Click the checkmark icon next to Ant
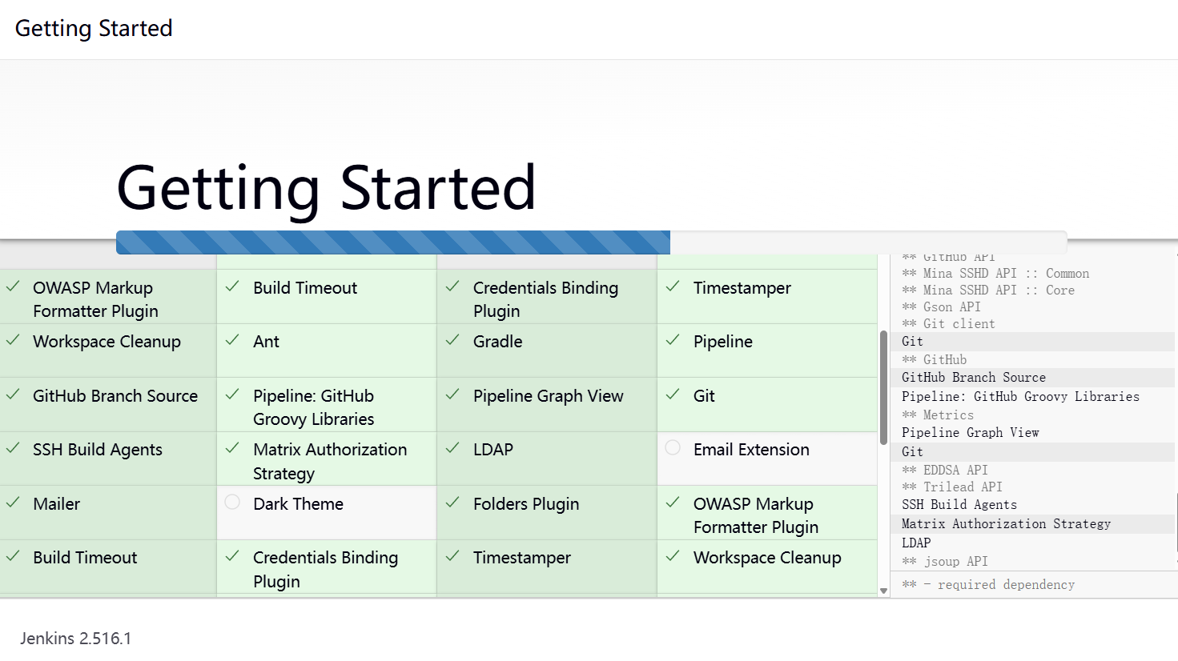Viewport: 1178px width, 661px height. (232, 340)
